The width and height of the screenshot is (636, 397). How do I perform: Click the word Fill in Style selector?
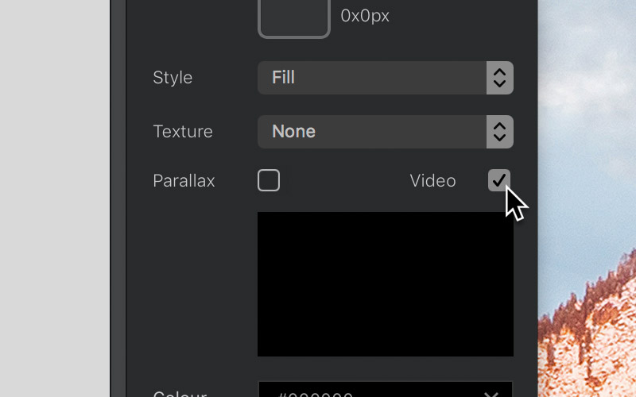(x=283, y=77)
